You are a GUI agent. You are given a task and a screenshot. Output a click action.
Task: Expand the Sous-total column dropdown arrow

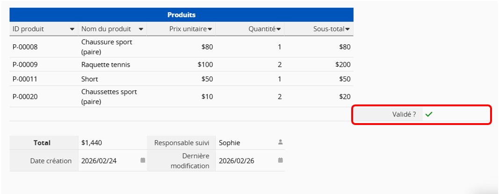click(x=347, y=29)
